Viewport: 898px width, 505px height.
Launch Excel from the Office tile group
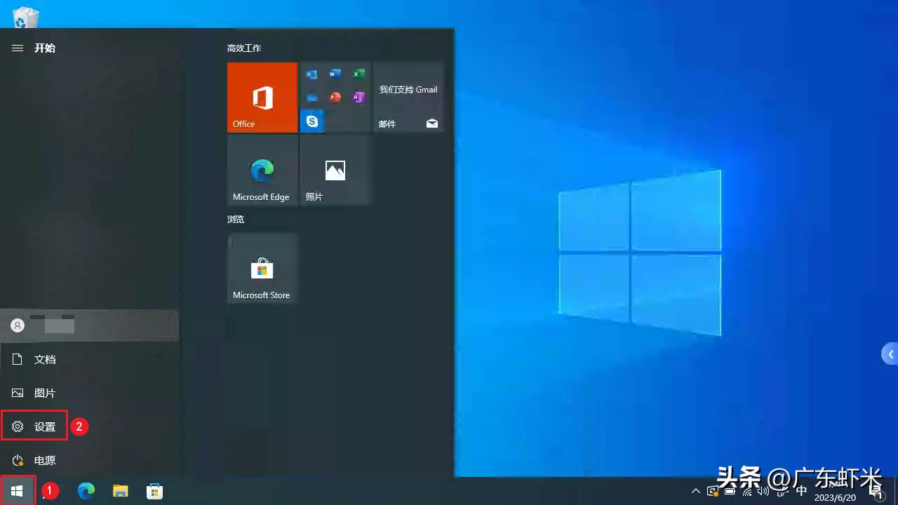click(358, 74)
